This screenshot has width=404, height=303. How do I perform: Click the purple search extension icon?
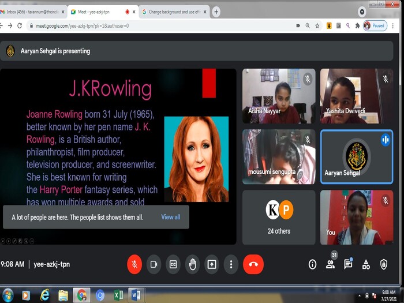click(x=348, y=25)
